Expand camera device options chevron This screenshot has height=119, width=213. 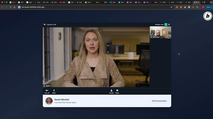click(x=49, y=90)
